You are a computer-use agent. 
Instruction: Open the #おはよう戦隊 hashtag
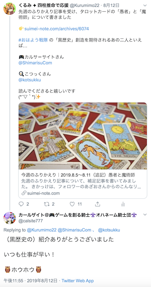[x=33, y=40]
